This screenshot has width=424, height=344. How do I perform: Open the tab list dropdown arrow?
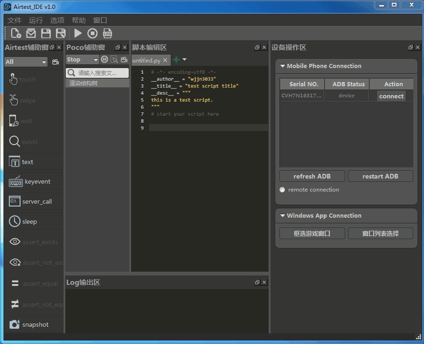[x=184, y=60]
